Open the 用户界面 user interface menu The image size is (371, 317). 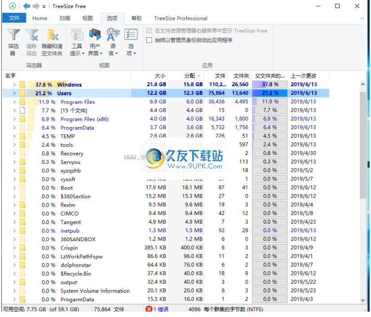point(95,42)
